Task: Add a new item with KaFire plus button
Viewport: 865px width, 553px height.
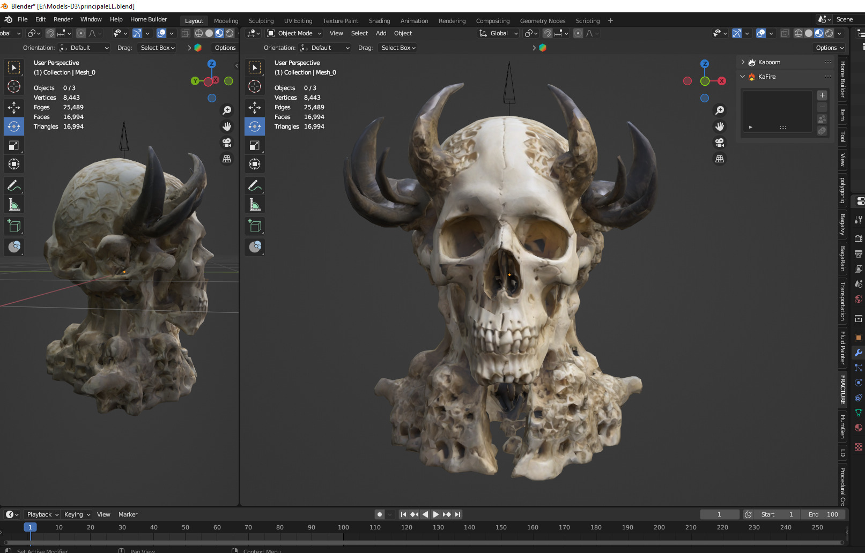Action: pyautogui.click(x=822, y=95)
